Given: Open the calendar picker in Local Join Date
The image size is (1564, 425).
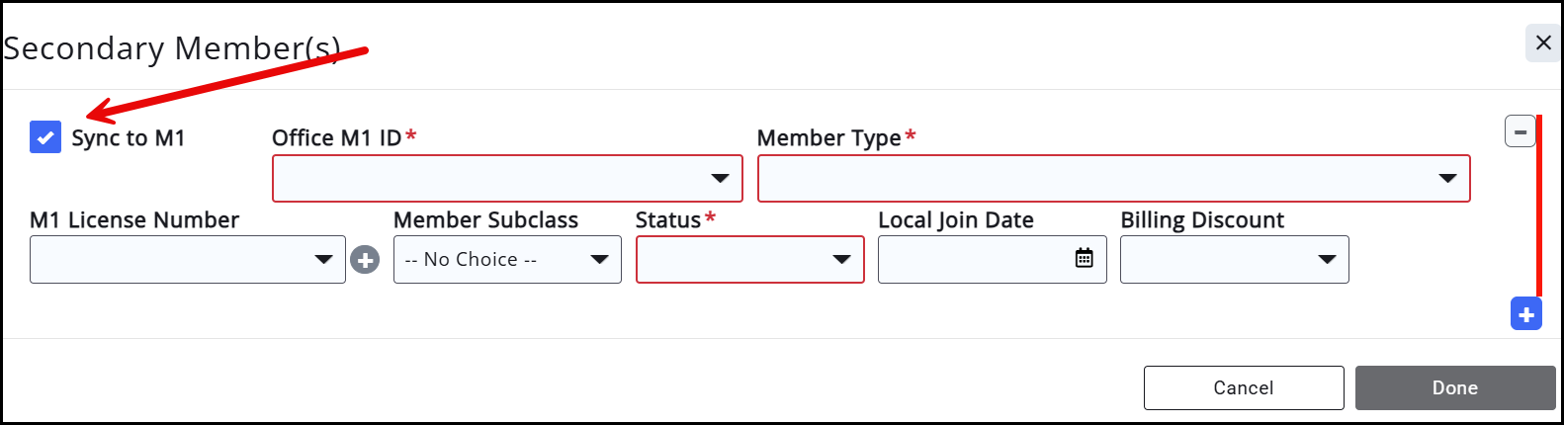Looking at the screenshot, I should click(1084, 258).
